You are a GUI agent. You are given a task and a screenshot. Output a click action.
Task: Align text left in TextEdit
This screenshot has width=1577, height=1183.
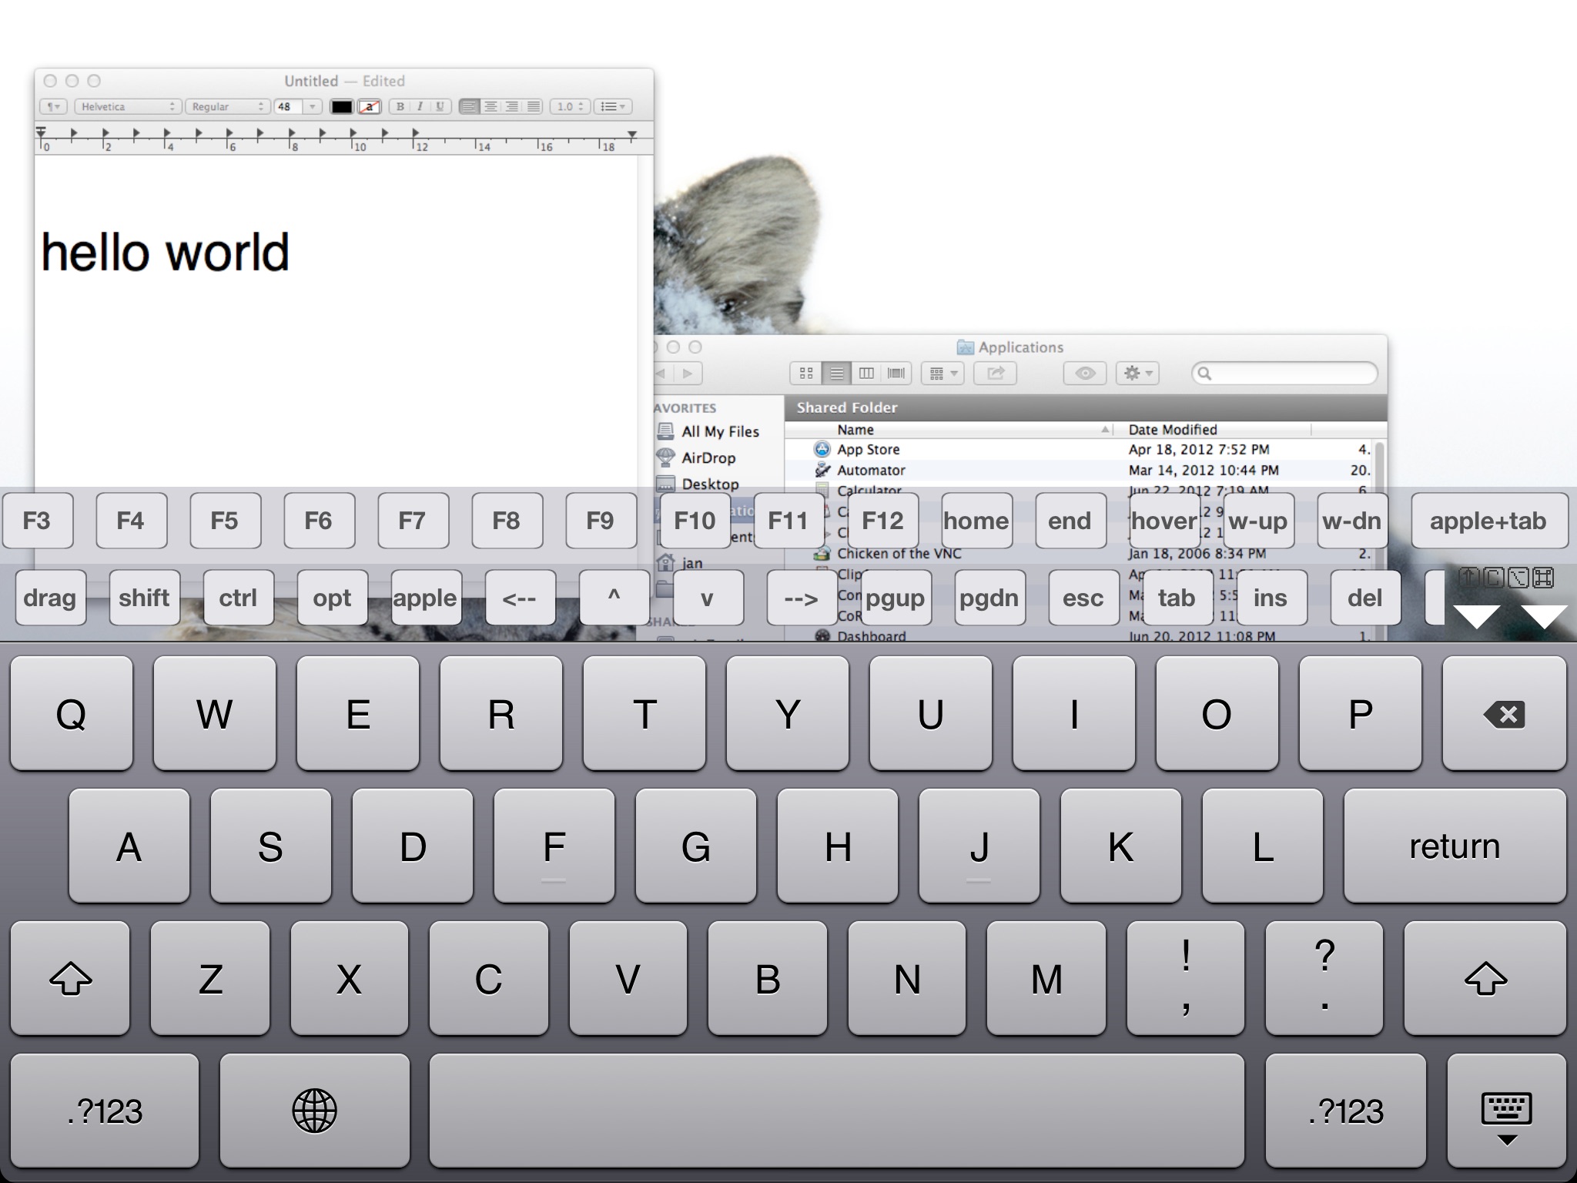point(468,106)
